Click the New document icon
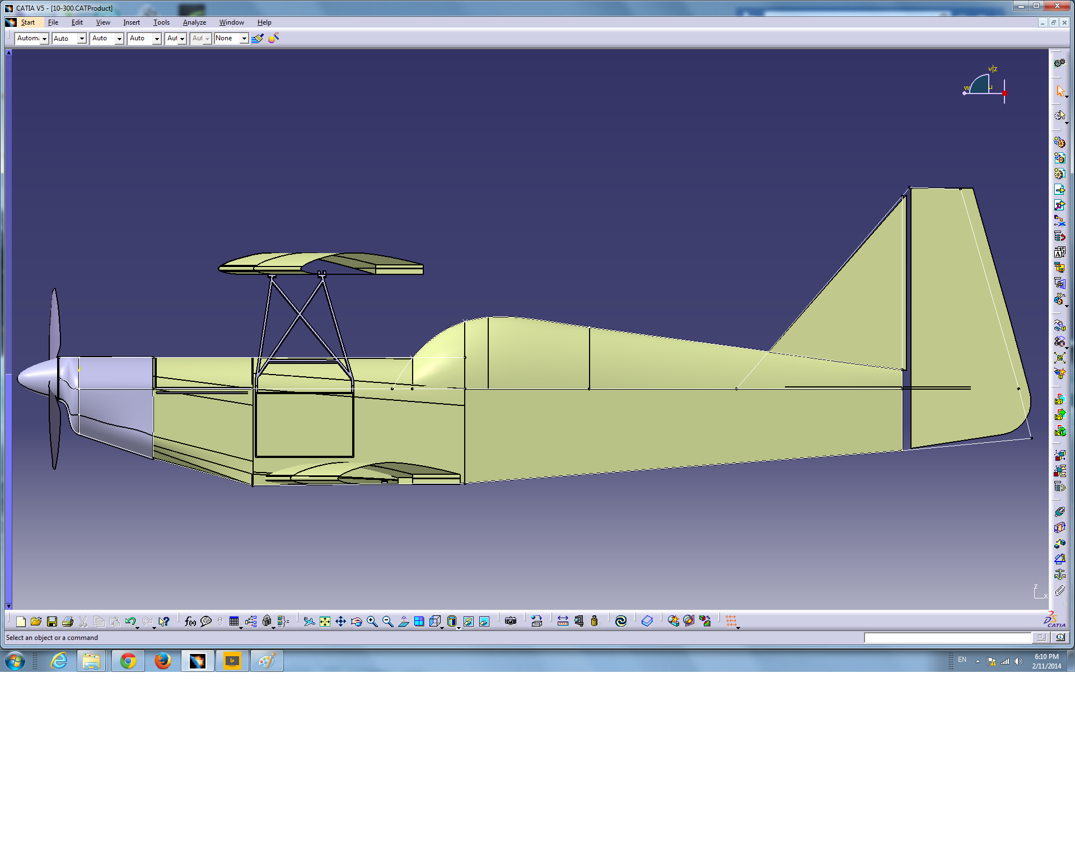The image size is (1075, 860). pos(21,621)
